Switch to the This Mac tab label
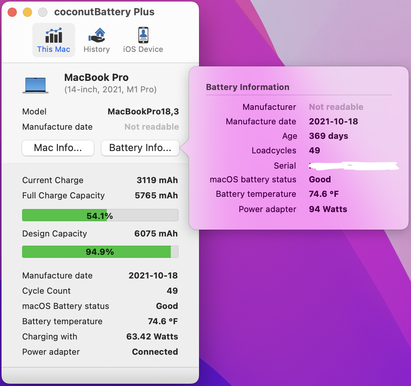Image resolution: width=411 pixels, height=386 pixels. point(54,49)
